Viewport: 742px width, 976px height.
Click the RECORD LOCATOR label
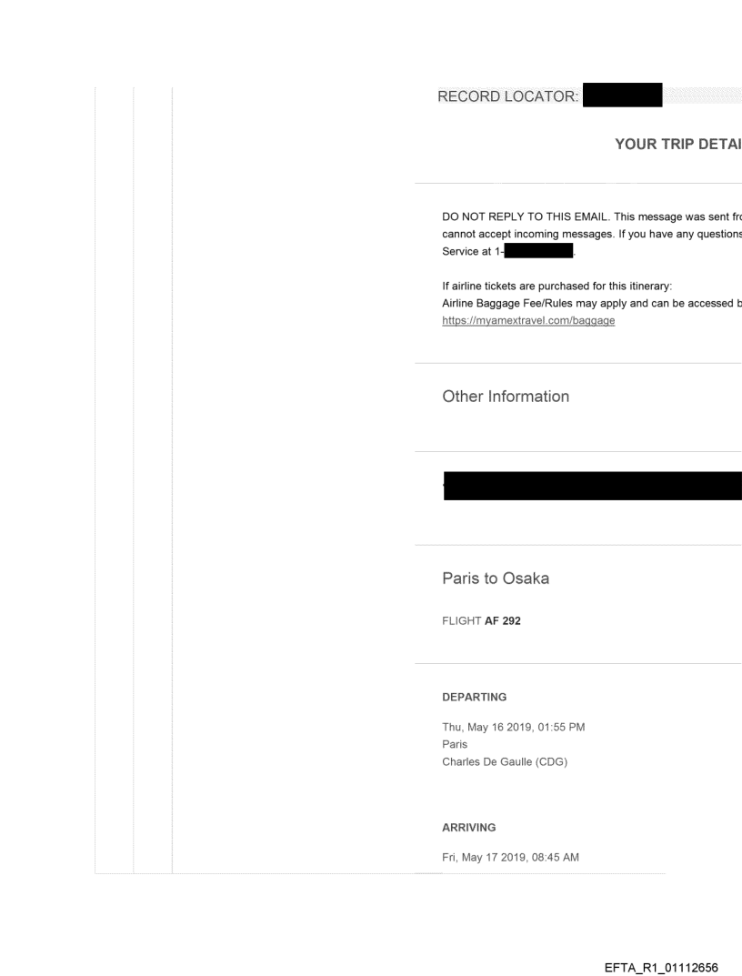[508, 94]
